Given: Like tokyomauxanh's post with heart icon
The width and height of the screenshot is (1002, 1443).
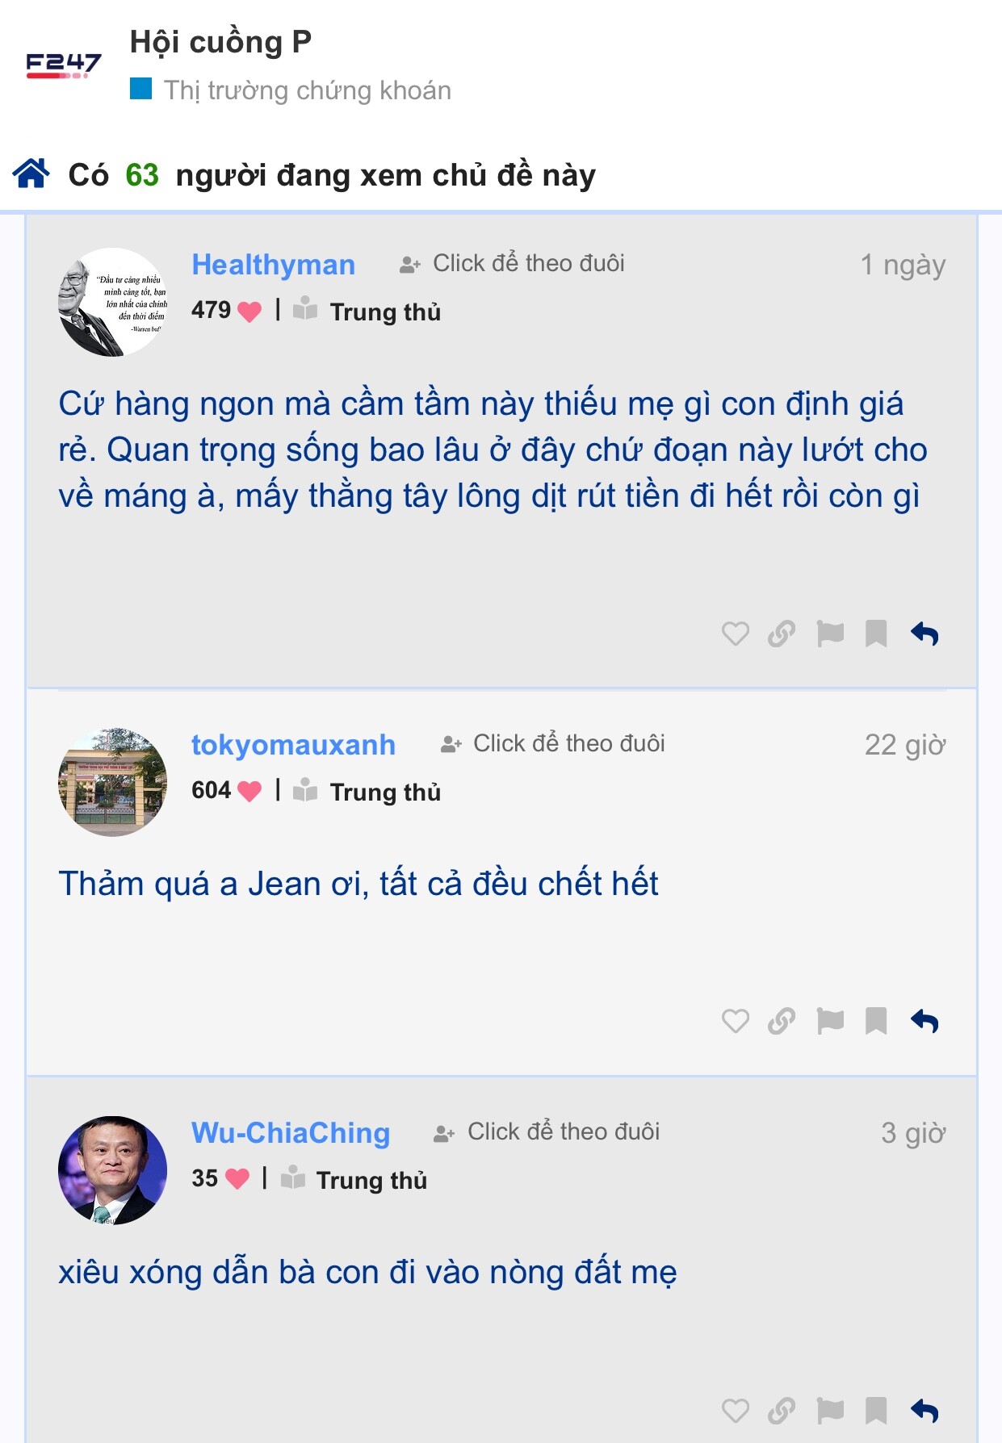Looking at the screenshot, I should coord(735,1022).
